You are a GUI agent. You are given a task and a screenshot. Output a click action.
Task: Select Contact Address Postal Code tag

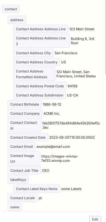pyautogui.click(x=40, y=86)
